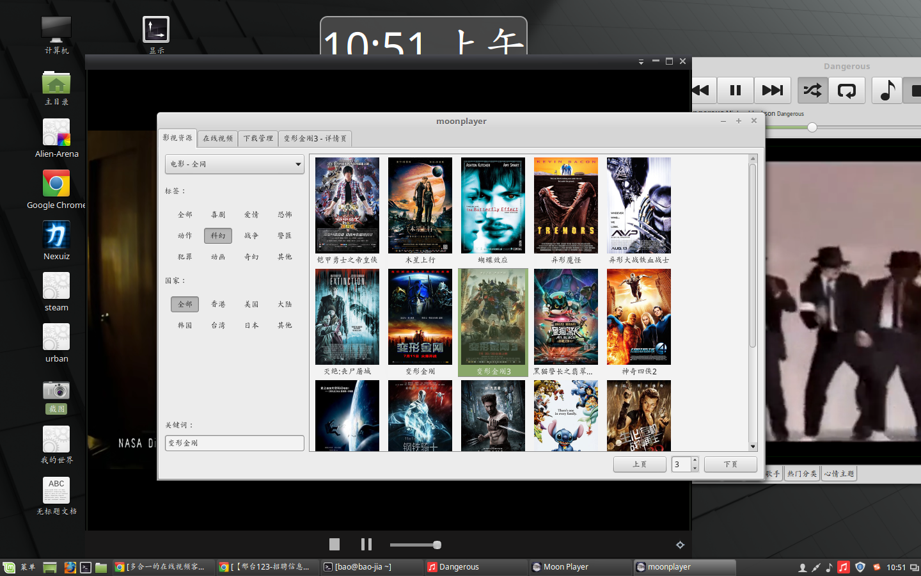Switch to the 在线视频 tab
The width and height of the screenshot is (921, 576).
coord(217,138)
